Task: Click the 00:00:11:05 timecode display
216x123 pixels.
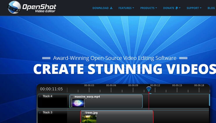Action: (51, 89)
